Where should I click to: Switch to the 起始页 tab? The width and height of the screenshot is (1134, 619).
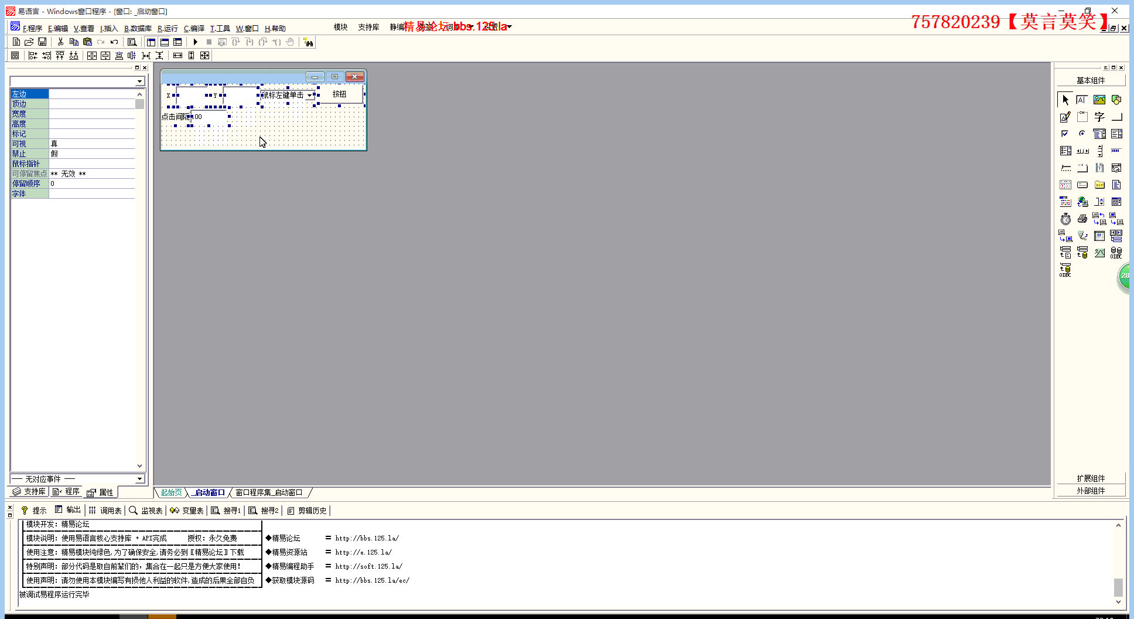coord(171,492)
